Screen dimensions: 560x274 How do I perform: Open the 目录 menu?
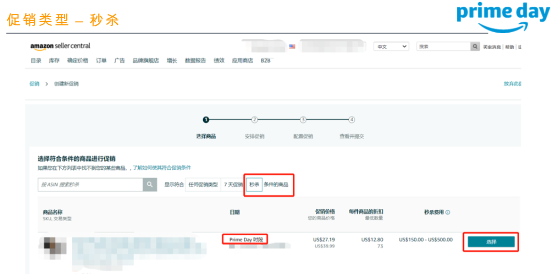point(36,61)
